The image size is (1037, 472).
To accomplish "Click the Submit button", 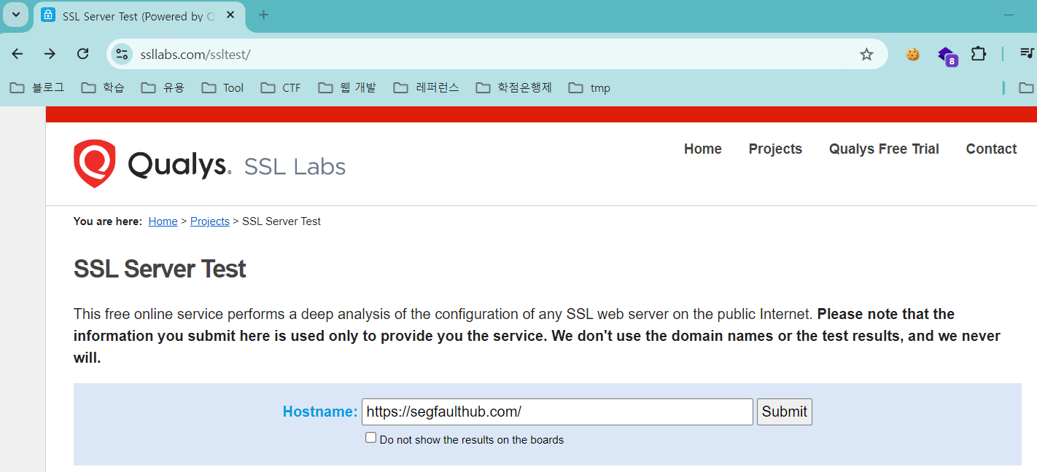I will pyautogui.click(x=785, y=412).
